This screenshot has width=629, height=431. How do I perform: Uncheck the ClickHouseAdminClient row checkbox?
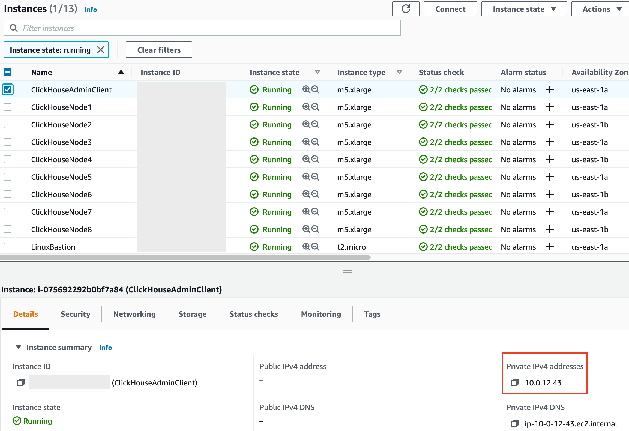pyautogui.click(x=8, y=89)
